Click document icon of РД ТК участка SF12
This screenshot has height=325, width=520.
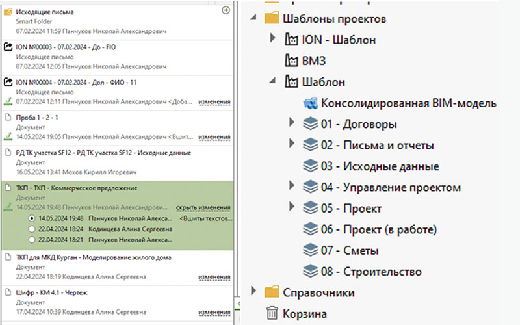pyautogui.click(x=8, y=153)
